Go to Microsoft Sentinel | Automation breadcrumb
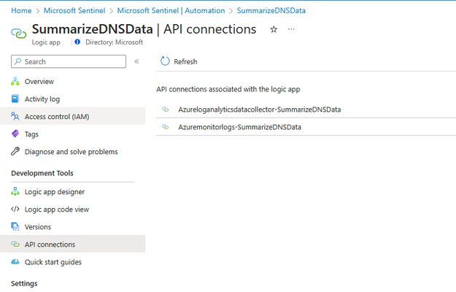This screenshot has width=456, height=292. coord(171,11)
